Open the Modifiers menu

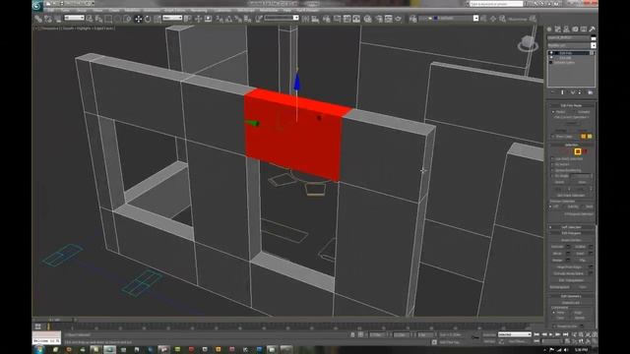(132, 11)
